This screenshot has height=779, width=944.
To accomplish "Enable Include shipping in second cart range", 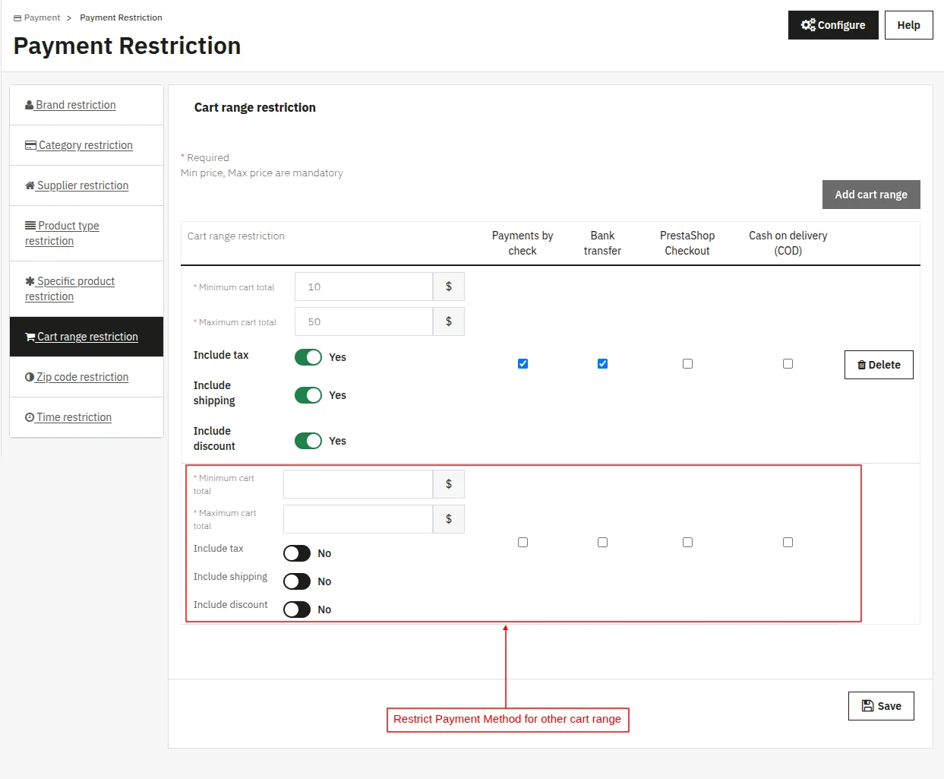I will coord(297,581).
